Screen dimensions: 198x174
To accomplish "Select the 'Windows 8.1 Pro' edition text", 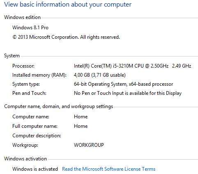I will tap(30, 28).
